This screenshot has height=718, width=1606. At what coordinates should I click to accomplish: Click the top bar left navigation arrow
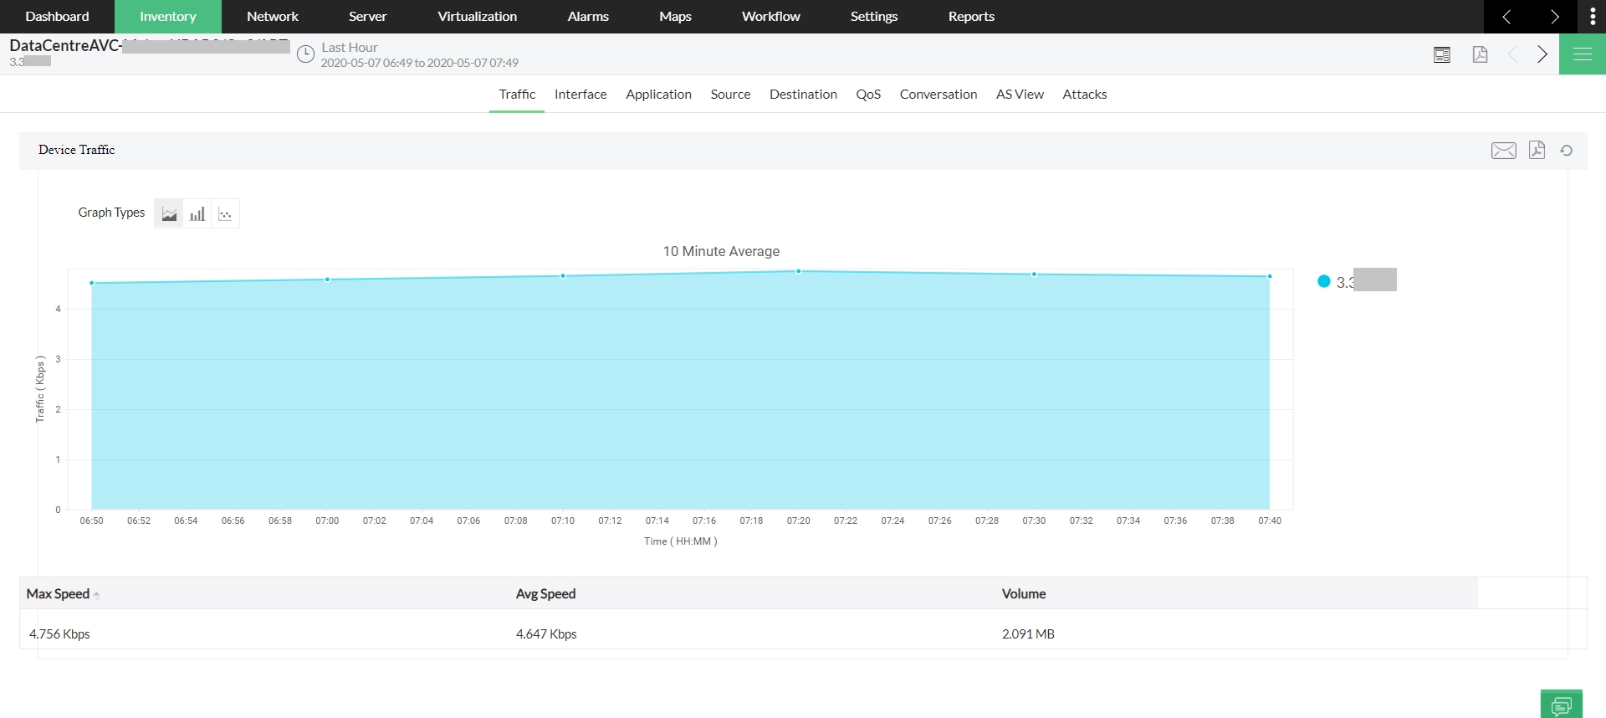[x=1506, y=17]
